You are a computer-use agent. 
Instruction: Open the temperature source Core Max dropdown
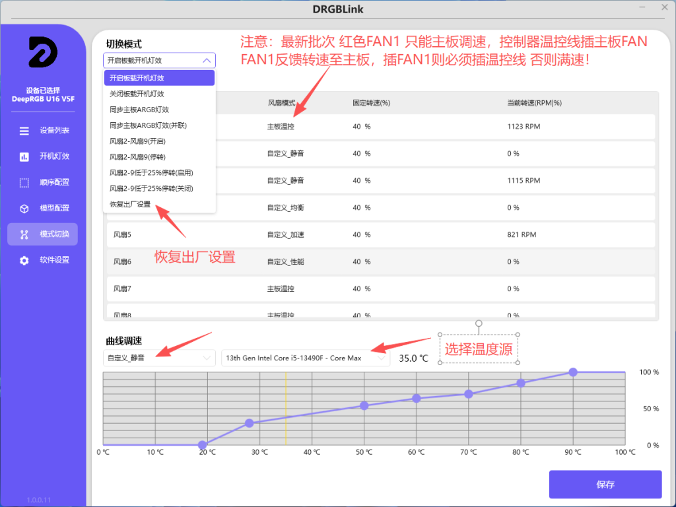(306, 358)
